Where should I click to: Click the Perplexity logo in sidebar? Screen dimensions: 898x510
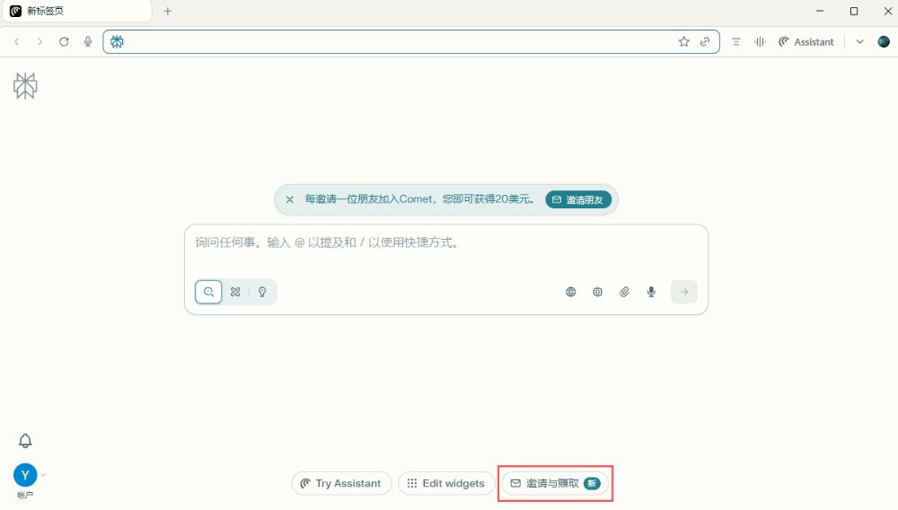[x=25, y=86]
